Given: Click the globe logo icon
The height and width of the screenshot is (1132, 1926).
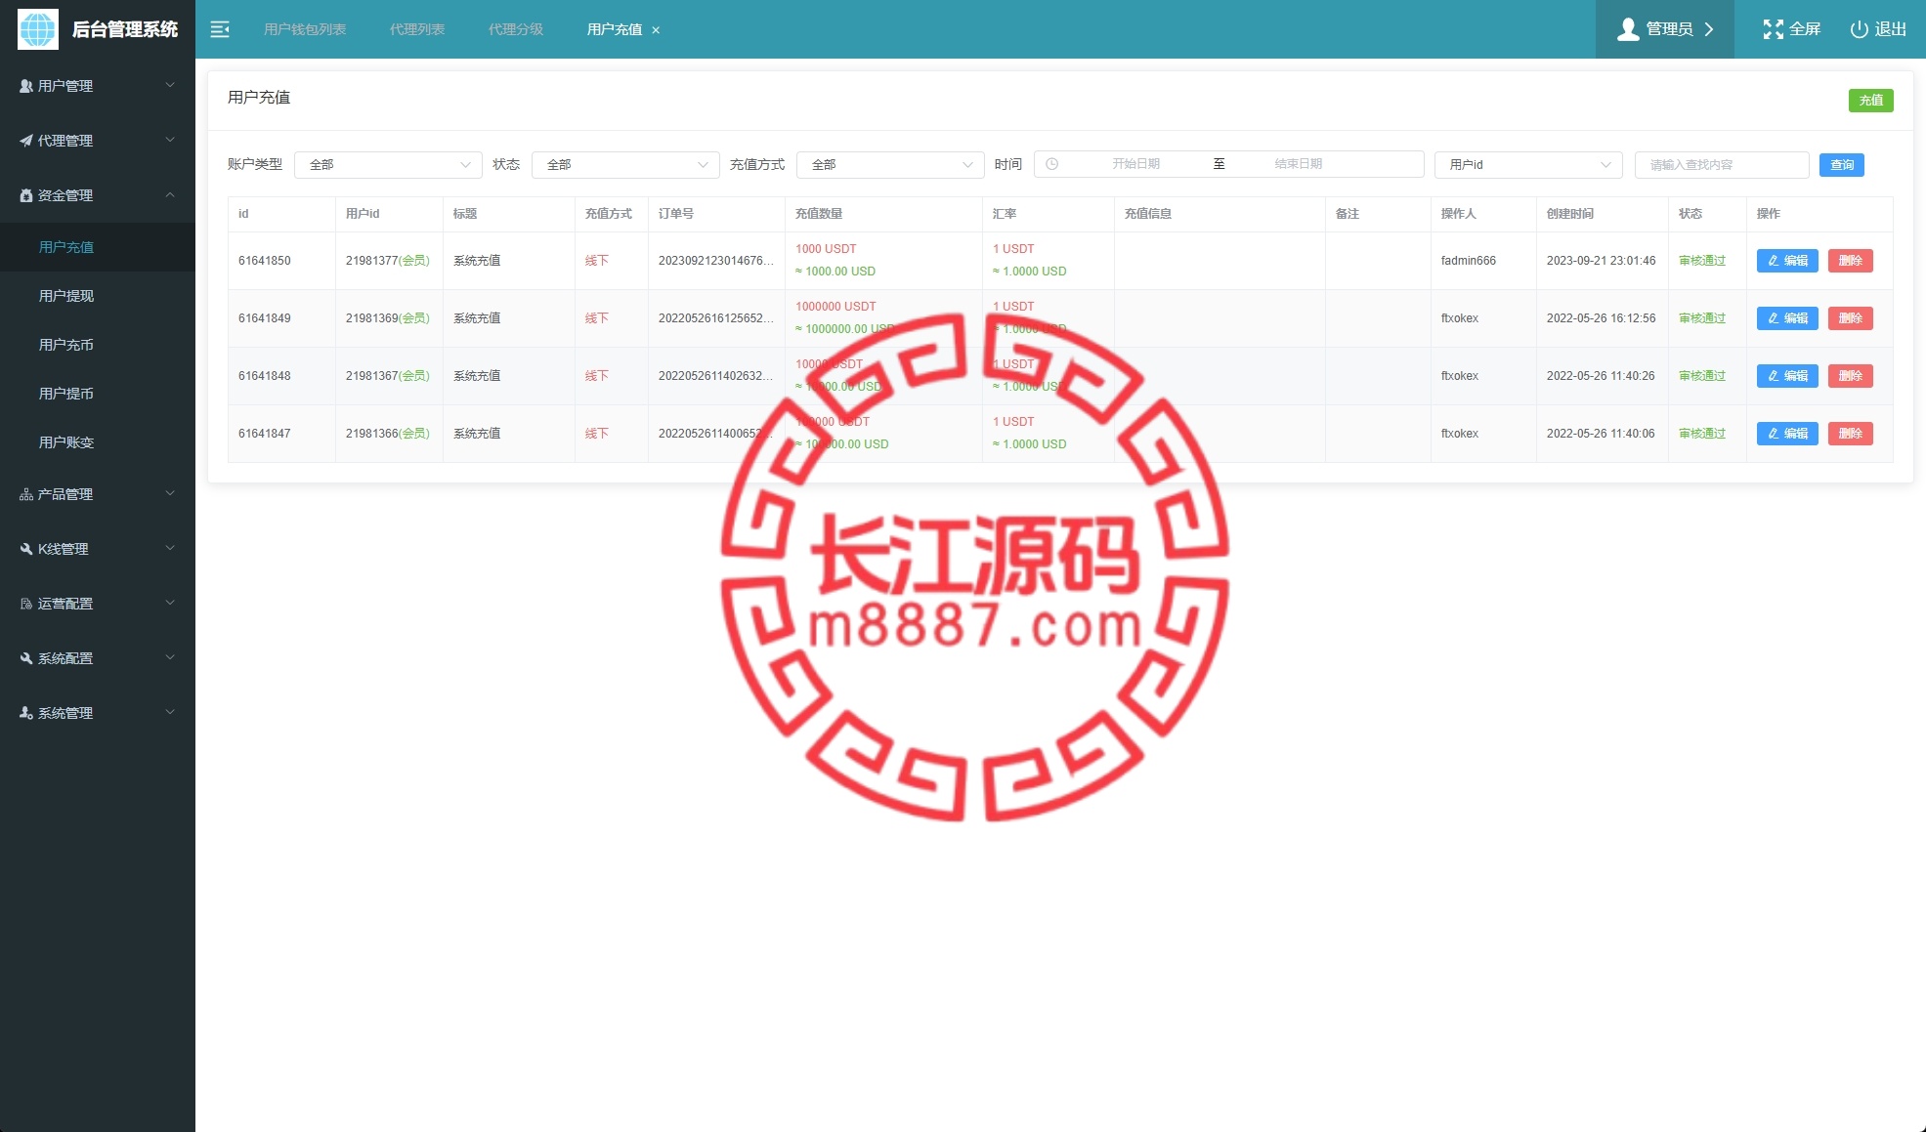Looking at the screenshot, I should pyautogui.click(x=38, y=29).
